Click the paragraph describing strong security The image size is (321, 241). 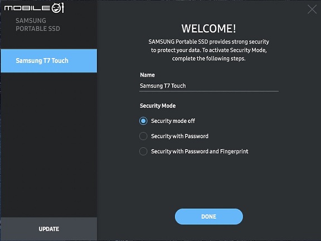[x=208, y=50]
